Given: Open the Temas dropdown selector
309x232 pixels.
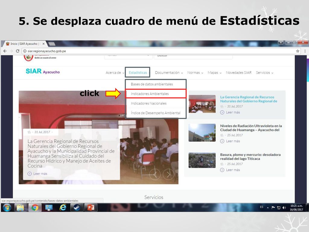Looking at the screenshot, I should [x=128, y=56].
